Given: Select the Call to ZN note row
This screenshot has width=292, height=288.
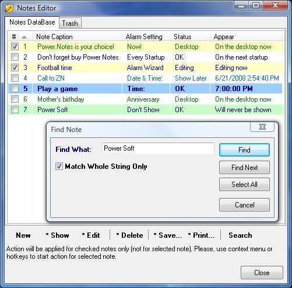Looking at the screenshot, I should tap(145, 78).
